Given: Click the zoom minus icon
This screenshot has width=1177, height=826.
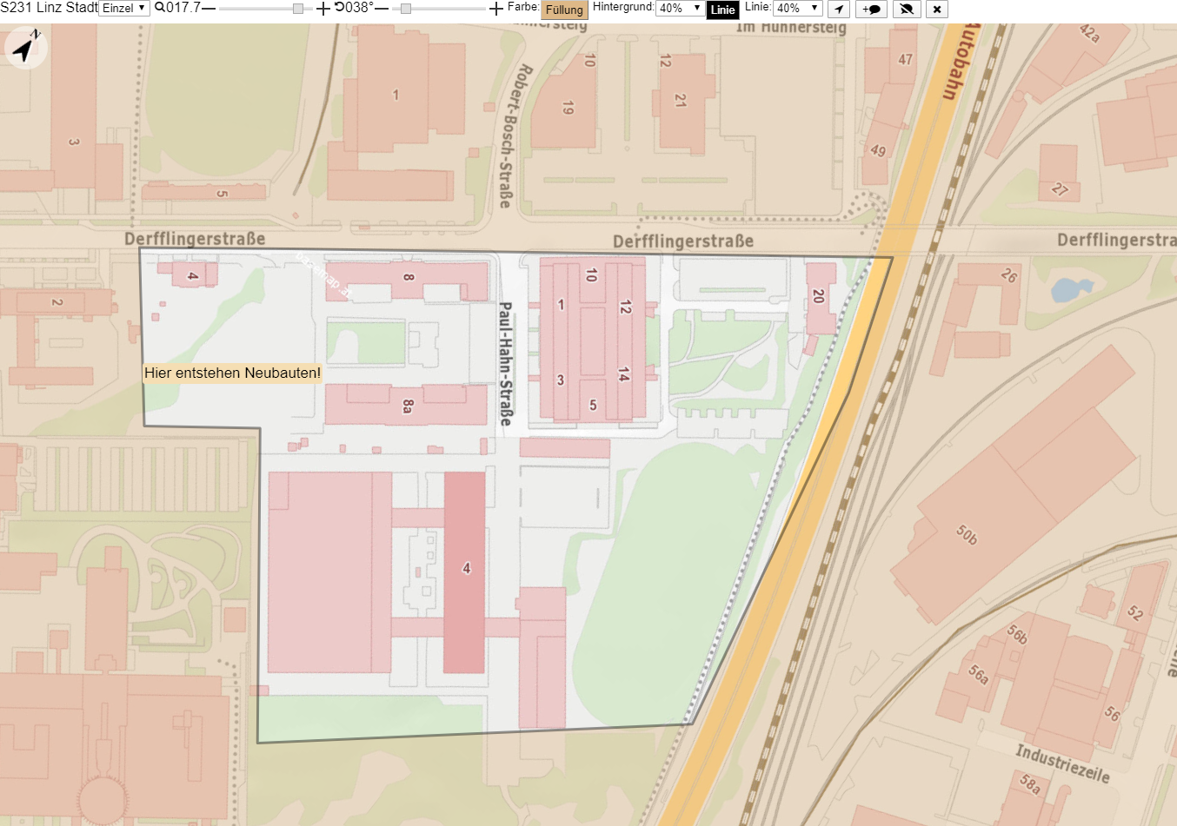Looking at the screenshot, I should click(209, 9).
